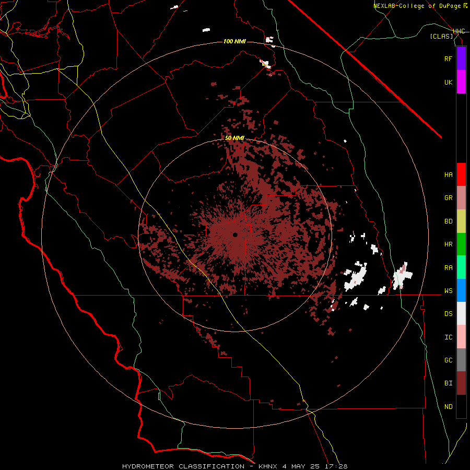
Task: Click the BI legend label
Action: click(x=449, y=383)
